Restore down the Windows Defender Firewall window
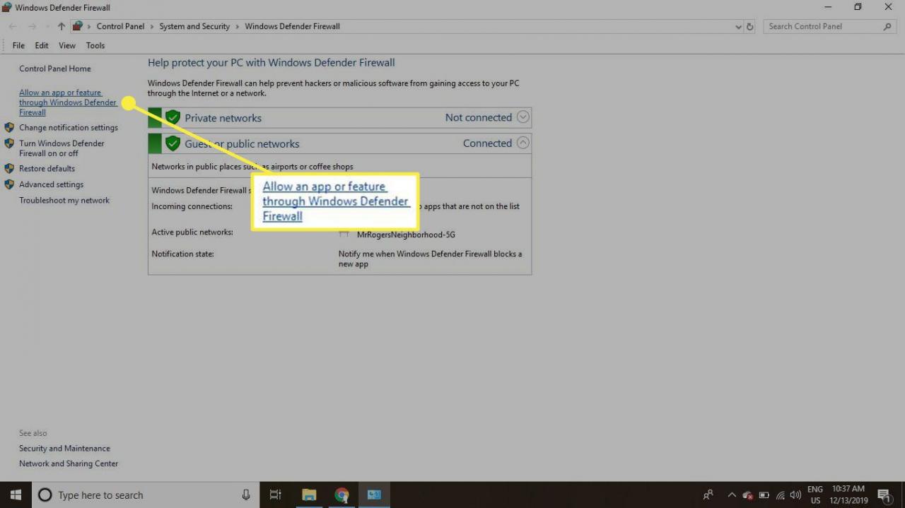 (858, 7)
